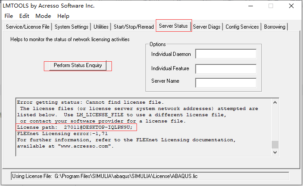The width and height of the screenshot is (303, 186).
Task: Click the FLEXnet Licensing error:-1,71 line
Action: (62, 134)
